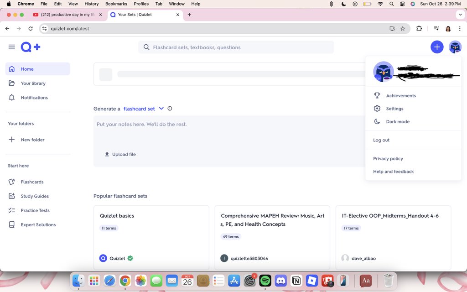Click install app icon in address bar
Image resolution: width=467 pixels, height=292 pixels.
pos(392,29)
